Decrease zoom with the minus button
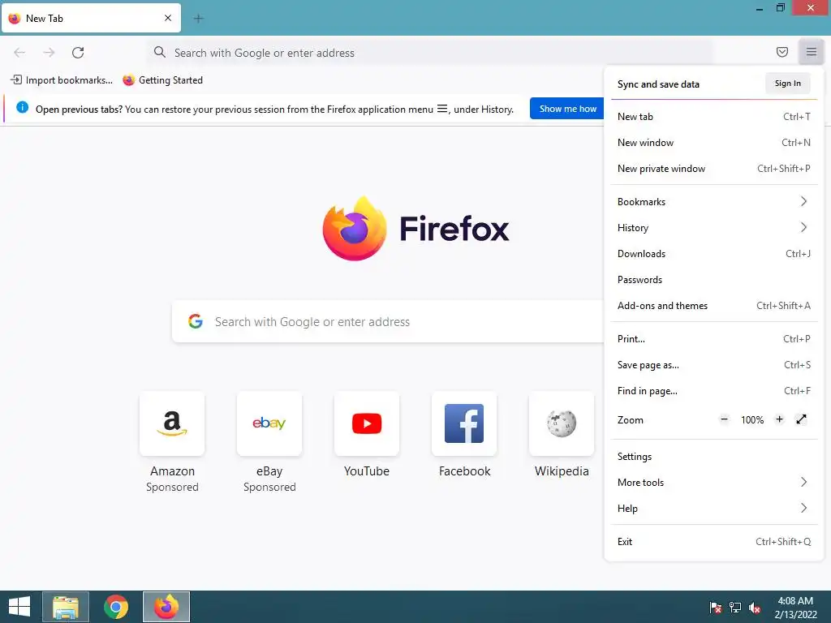Screen dimensions: 831x623 coord(724,419)
